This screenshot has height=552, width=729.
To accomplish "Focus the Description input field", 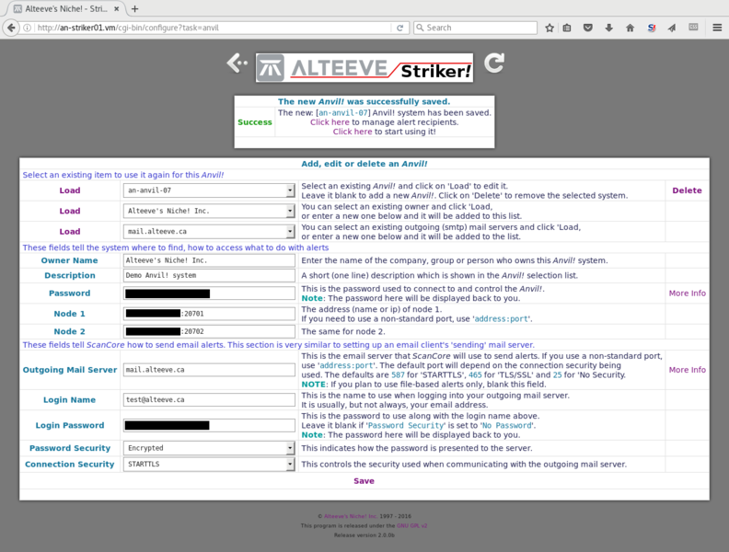I will pyautogui.click(x=209, y=275).
